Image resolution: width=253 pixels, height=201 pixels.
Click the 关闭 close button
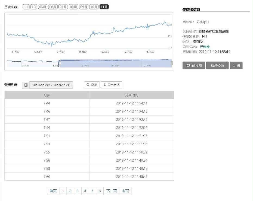236,65
